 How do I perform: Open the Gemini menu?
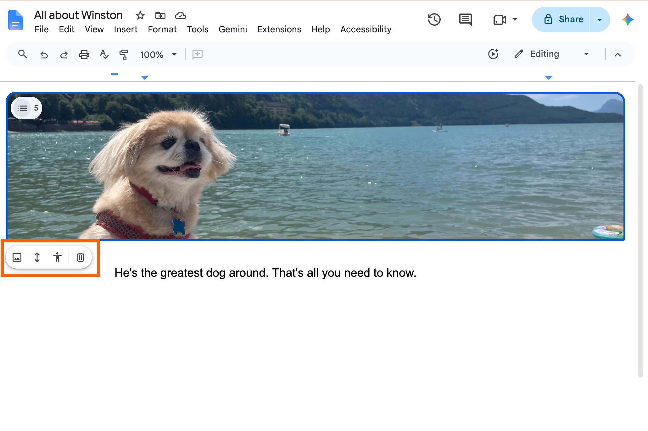233,29
